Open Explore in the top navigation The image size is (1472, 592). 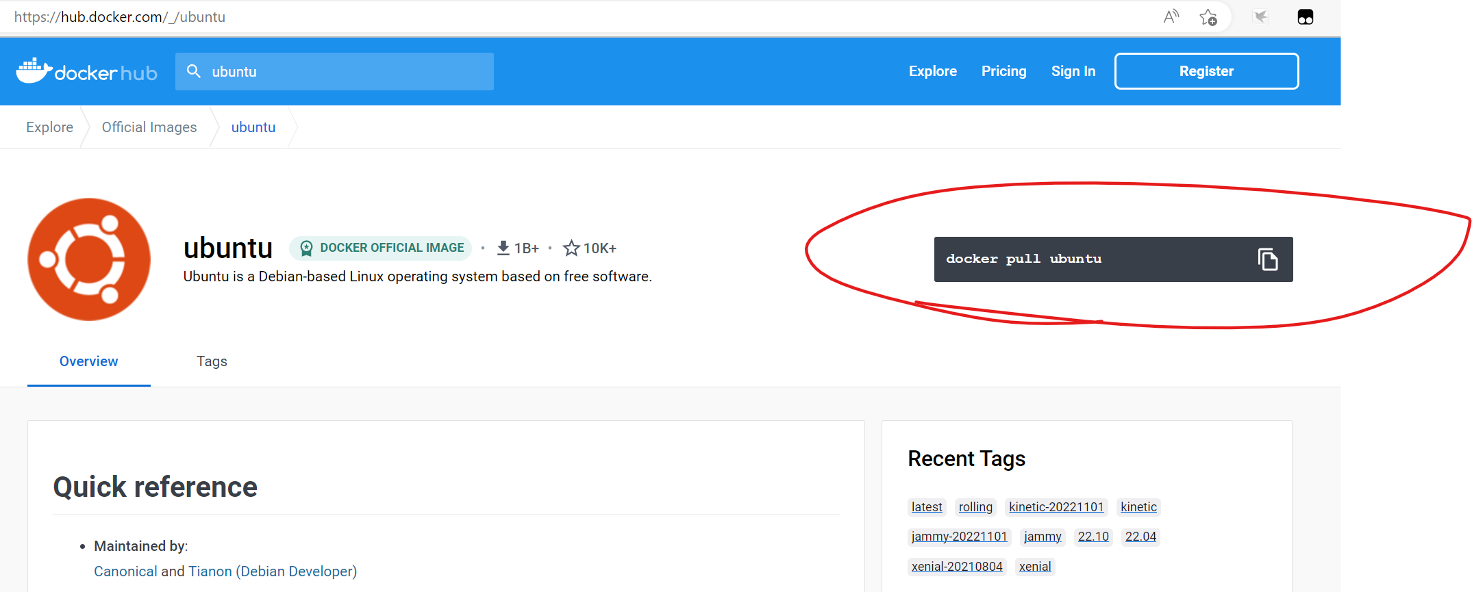pos(933,71)
